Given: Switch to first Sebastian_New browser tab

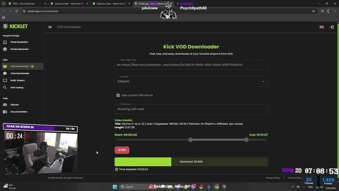Looking at the screenshot, I should click(x=70, y=4).
